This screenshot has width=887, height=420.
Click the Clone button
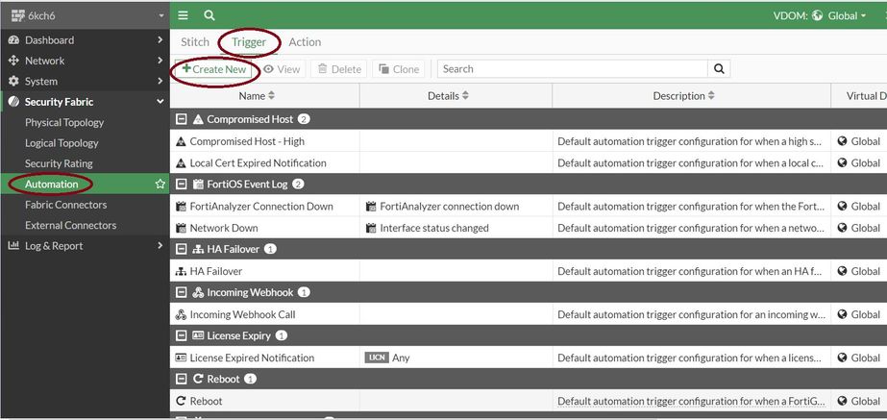[x=399, y=69]
